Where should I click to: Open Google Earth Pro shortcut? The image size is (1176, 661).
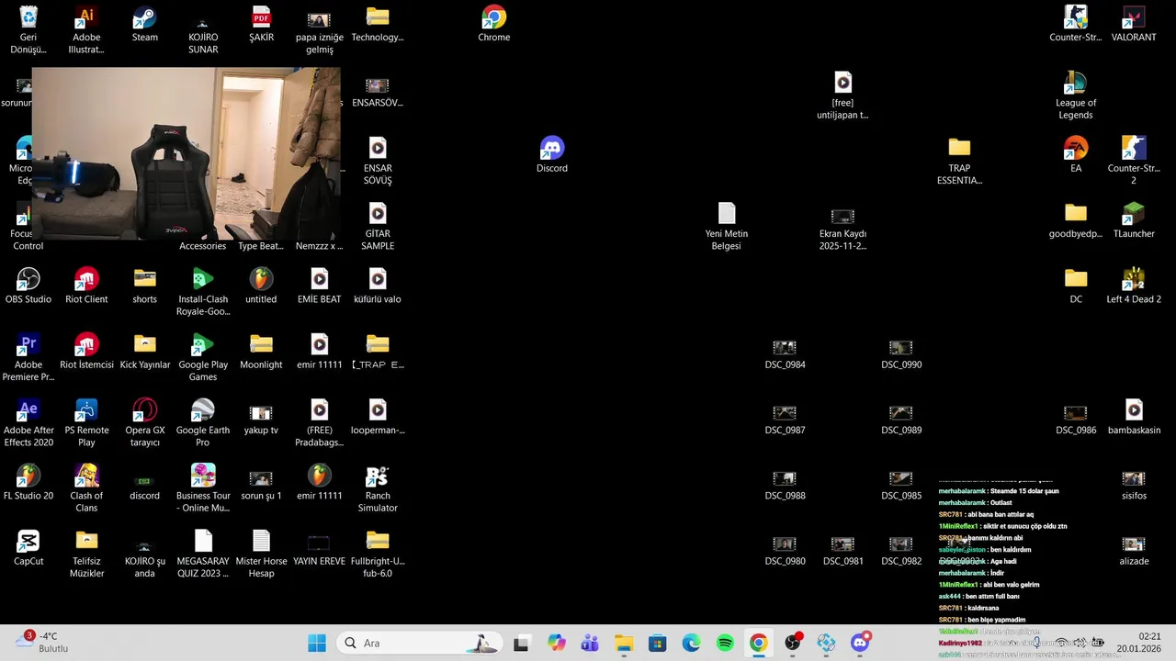203,422
